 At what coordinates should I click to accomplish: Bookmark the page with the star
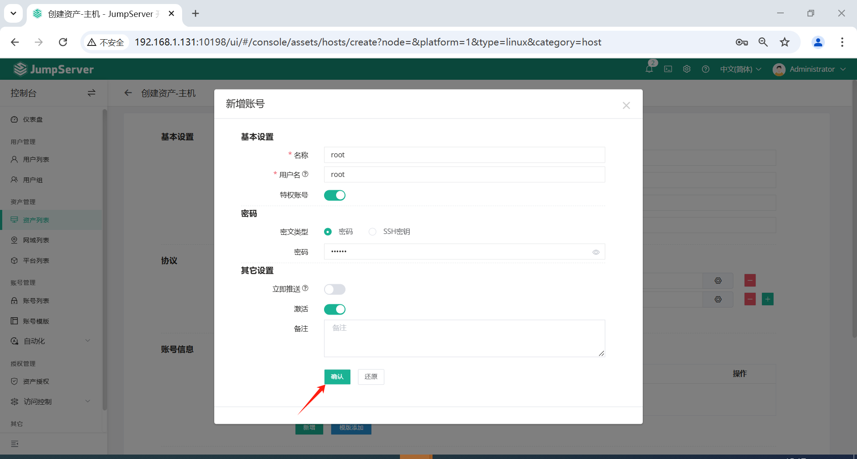(x=785, y=42)
